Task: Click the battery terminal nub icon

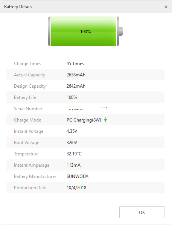Action: click(x=121, y=31)
